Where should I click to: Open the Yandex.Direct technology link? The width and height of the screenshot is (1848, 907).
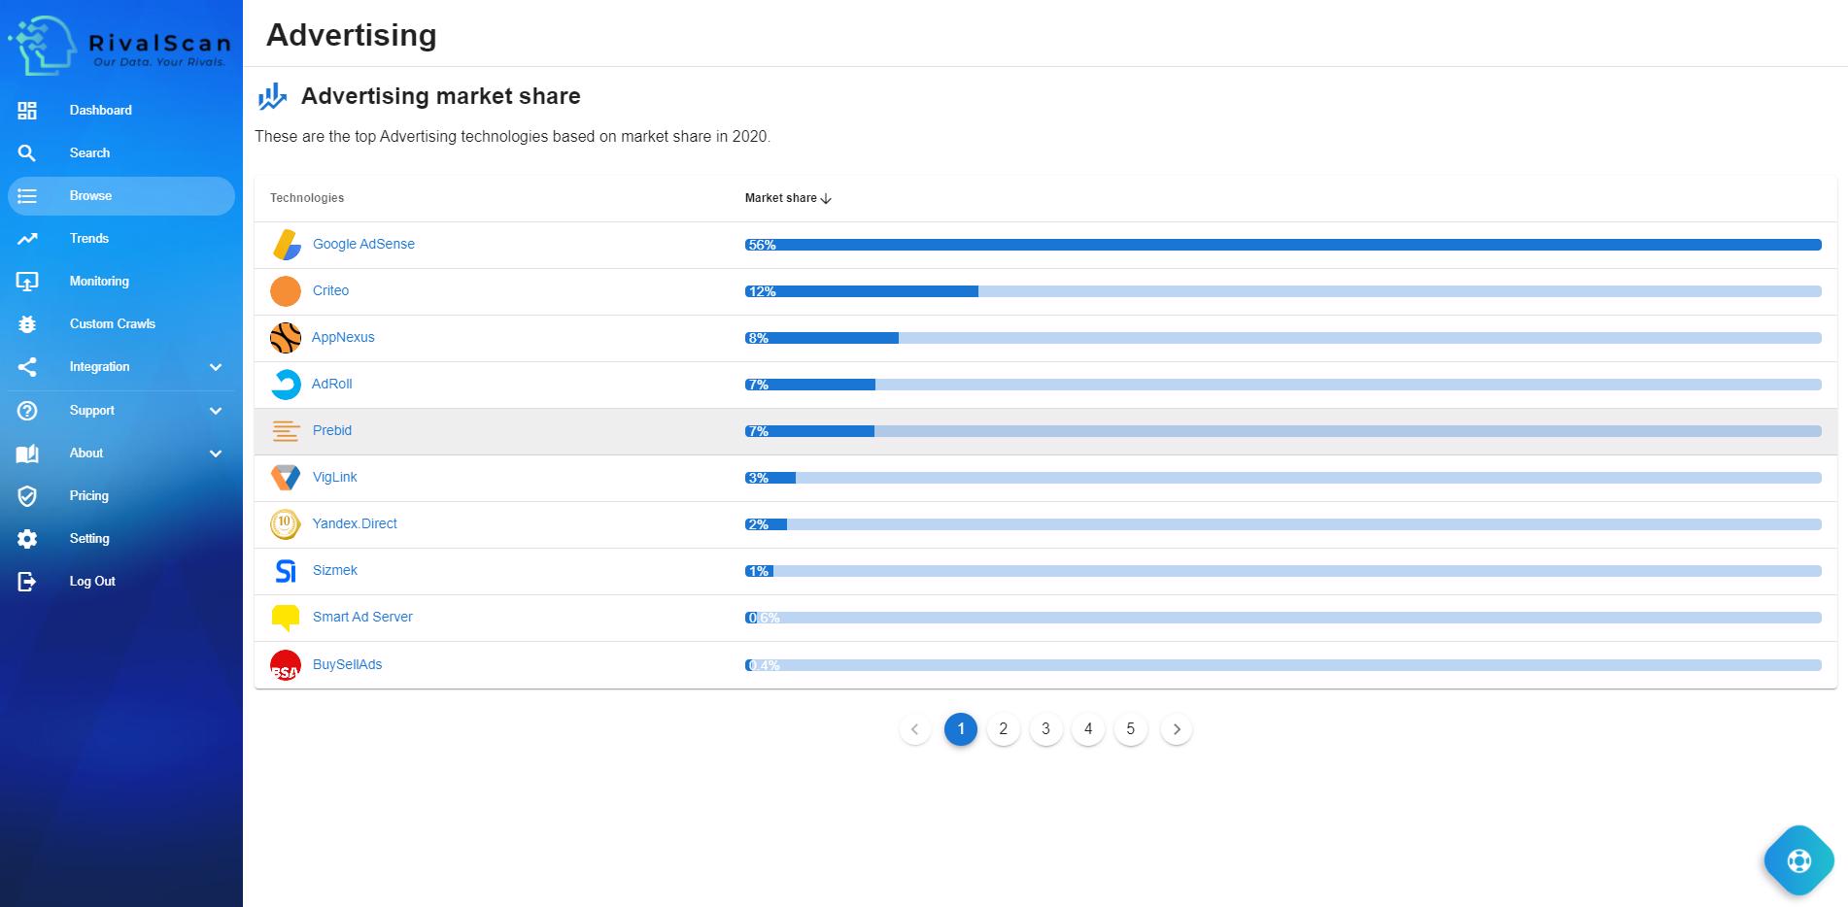pyautogui.click(x=355, y=524)
